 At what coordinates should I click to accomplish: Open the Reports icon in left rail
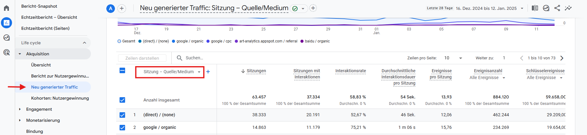tap(6, 23)
